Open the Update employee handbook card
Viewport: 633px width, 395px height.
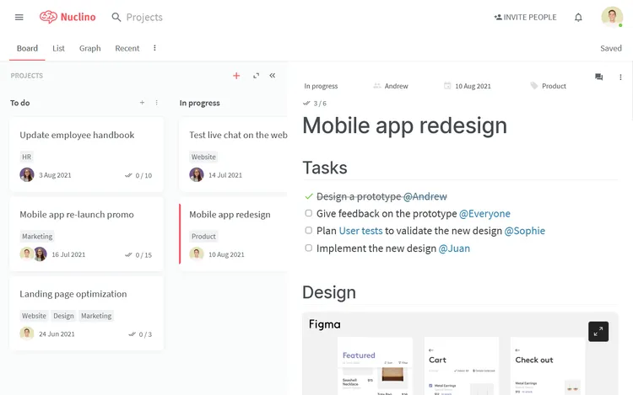coord(86,154)
